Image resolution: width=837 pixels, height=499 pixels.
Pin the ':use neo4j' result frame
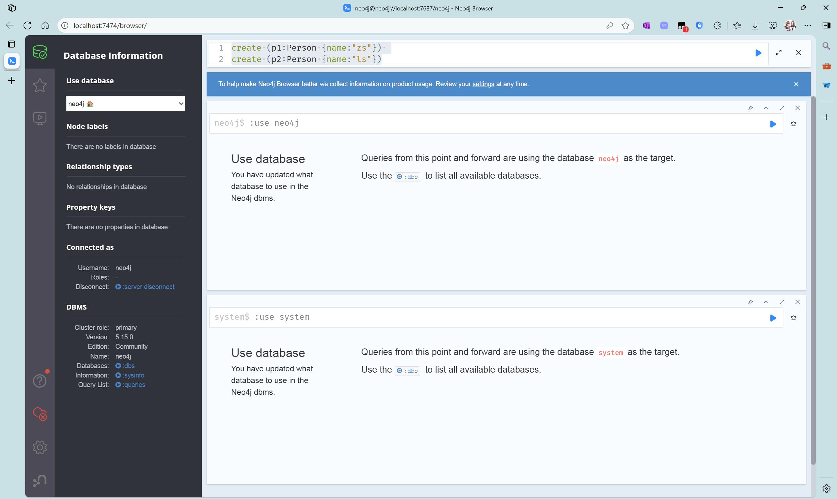750,108
